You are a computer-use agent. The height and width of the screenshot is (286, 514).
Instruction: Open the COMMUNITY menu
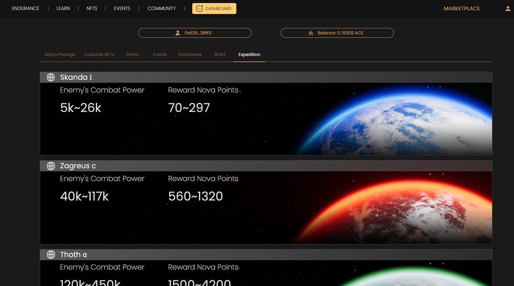coord(161,9)
